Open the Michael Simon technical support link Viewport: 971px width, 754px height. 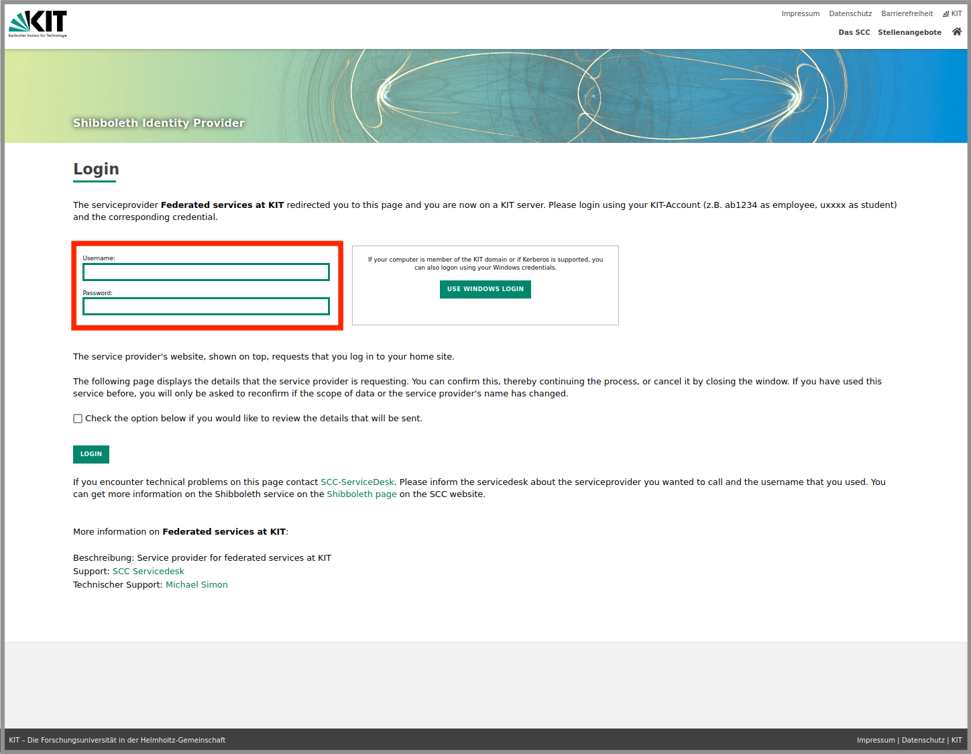[x=196, y=585]
